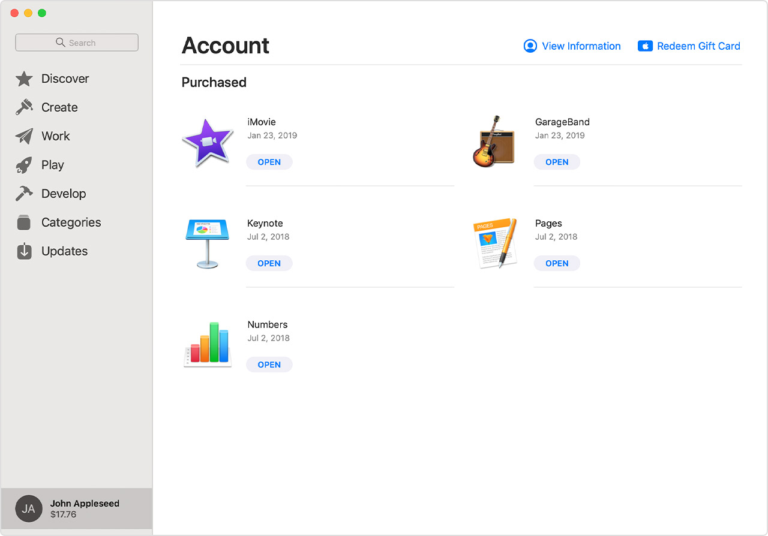
Task: Click the GarageBand app title
Action: [x=562, y=122]
